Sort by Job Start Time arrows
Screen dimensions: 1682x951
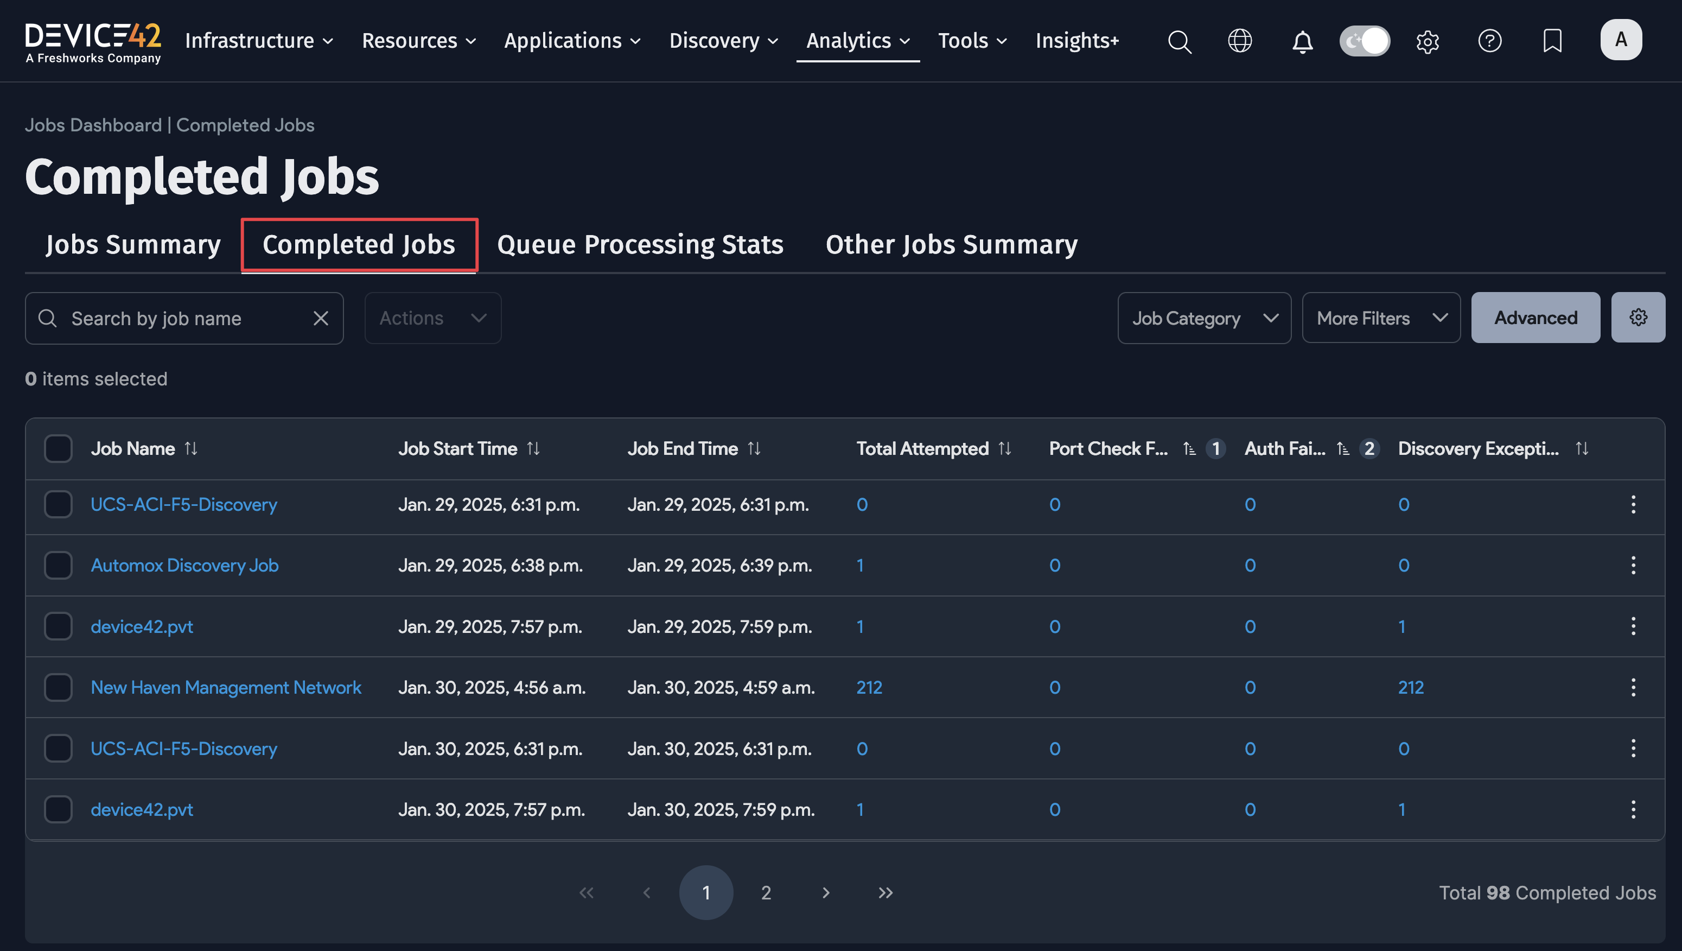533,449
